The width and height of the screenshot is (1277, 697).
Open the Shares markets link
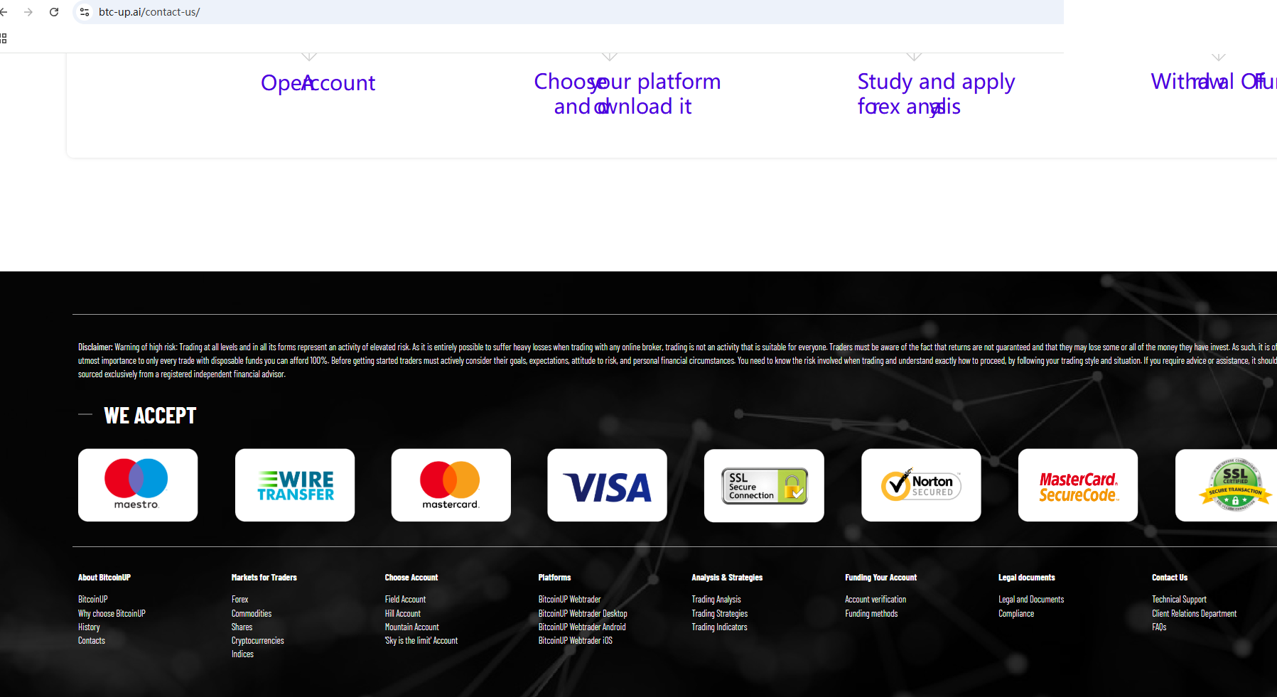pos(242,627)
